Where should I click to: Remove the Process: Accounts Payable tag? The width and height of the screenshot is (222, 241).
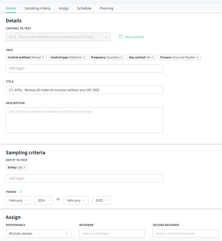point(197,57)
